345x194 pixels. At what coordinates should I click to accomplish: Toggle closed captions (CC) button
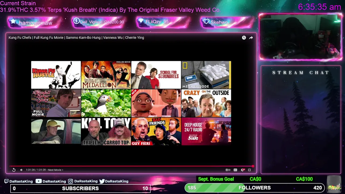(x=235, y=170)
